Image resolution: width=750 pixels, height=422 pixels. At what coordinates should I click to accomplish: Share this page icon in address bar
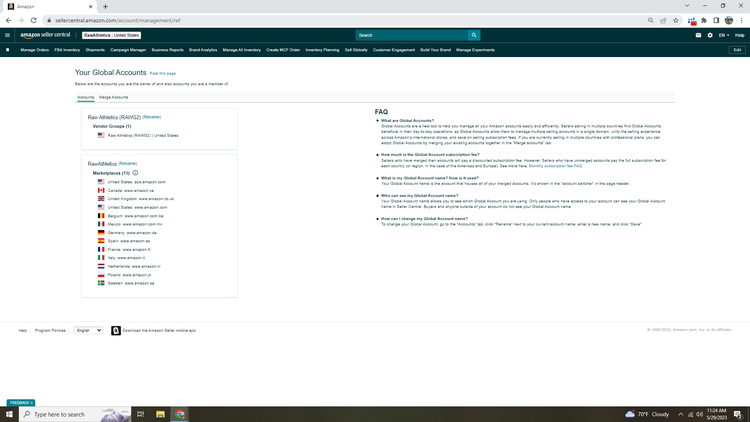(x=663, y=20)
